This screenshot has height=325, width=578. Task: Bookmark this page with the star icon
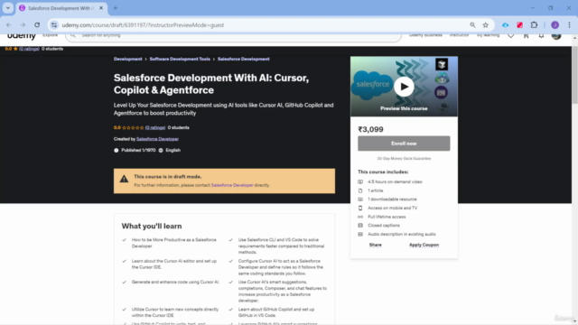coord(486,25)
